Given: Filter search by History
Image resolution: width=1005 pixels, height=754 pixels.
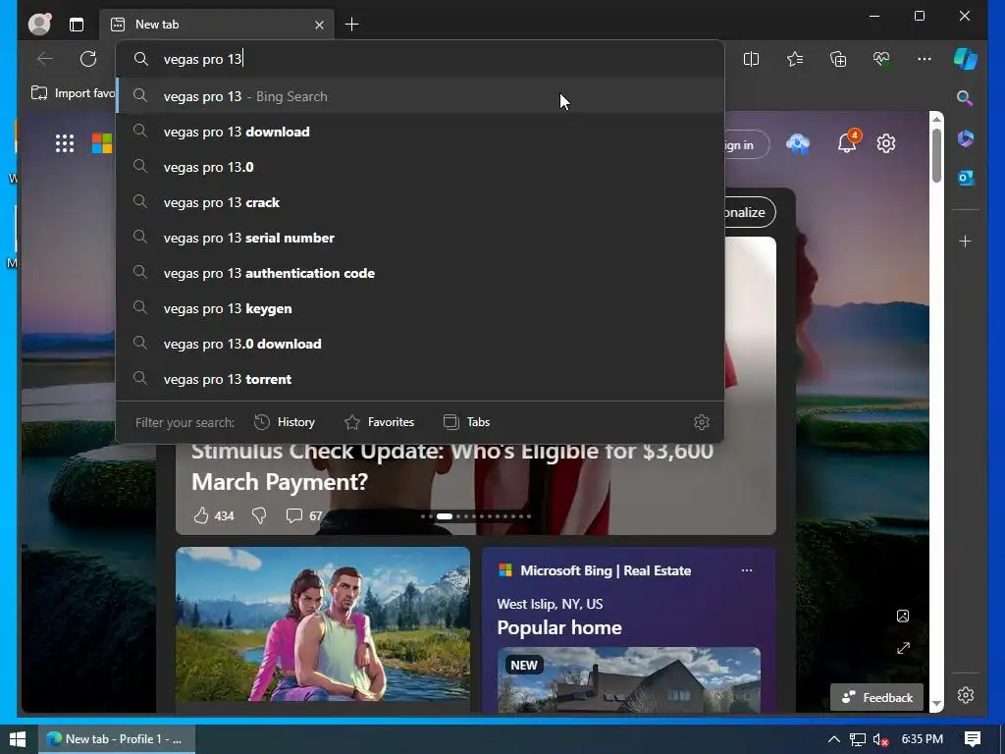Looking at the screenshot, I should pos(285,422).
